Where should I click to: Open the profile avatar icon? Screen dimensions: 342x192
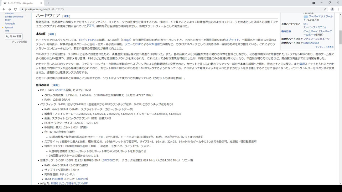pos(332,9)
